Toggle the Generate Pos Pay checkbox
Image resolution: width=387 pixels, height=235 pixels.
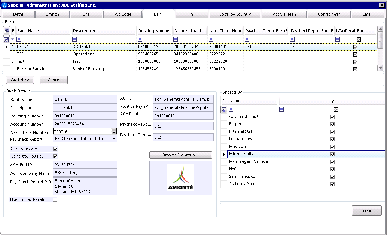coord(55,156)
